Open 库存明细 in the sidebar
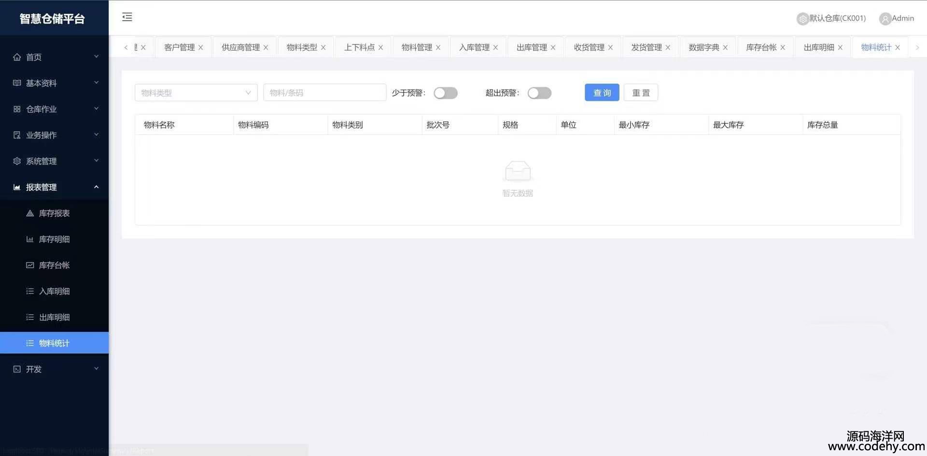 55,239
